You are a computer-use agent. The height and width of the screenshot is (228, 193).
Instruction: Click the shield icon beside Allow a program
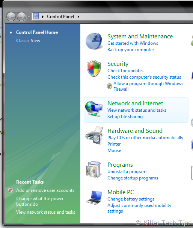pos(110,86)
